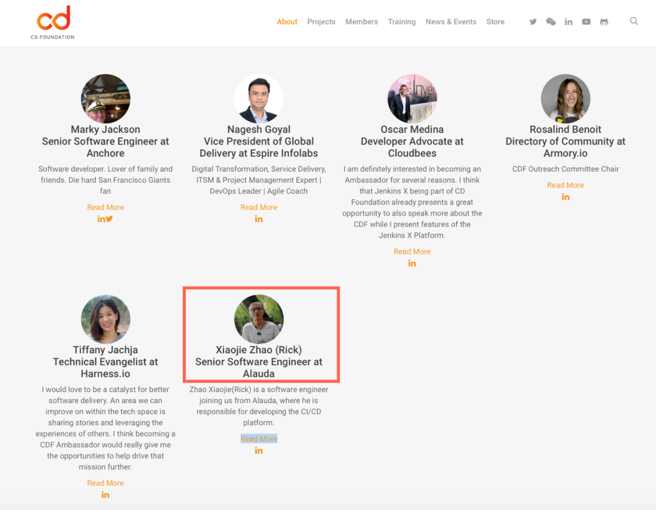Open the Projects menu
The height and width of the screenshot is (510, 656).
[x=321, y=22]
